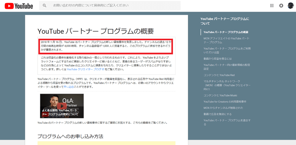The width and height of the screenshot is (296, 145).
Task: Go to 動画で広告を無効にする
Action: click(218, 114)
